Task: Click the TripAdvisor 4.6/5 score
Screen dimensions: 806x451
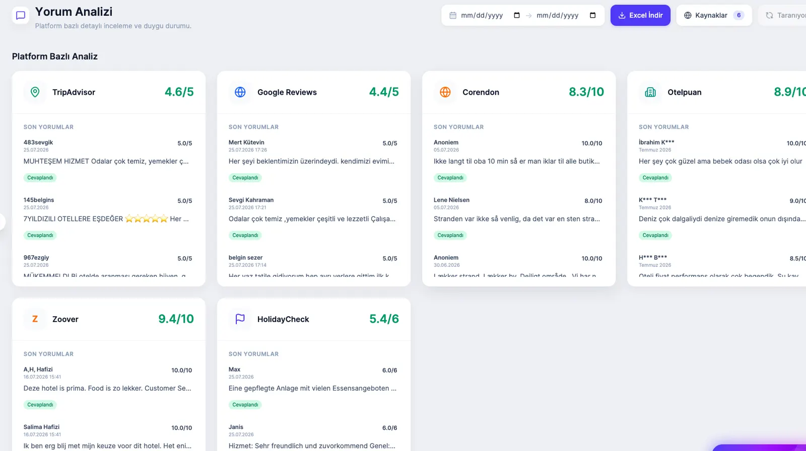Action: 179,92
